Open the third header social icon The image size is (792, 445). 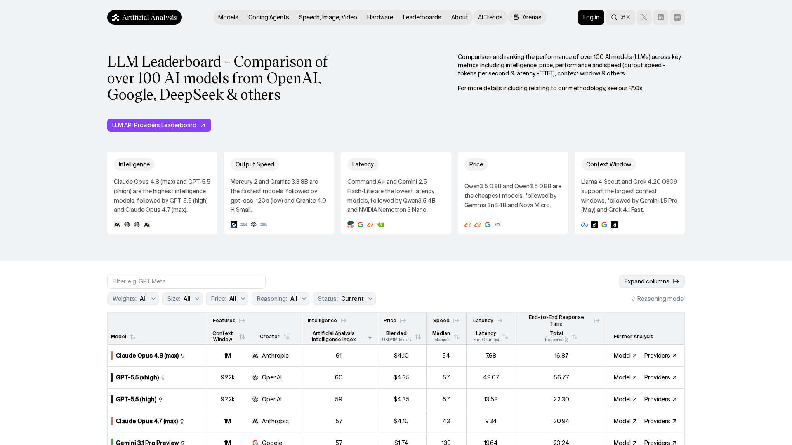(x=677, y=17)
